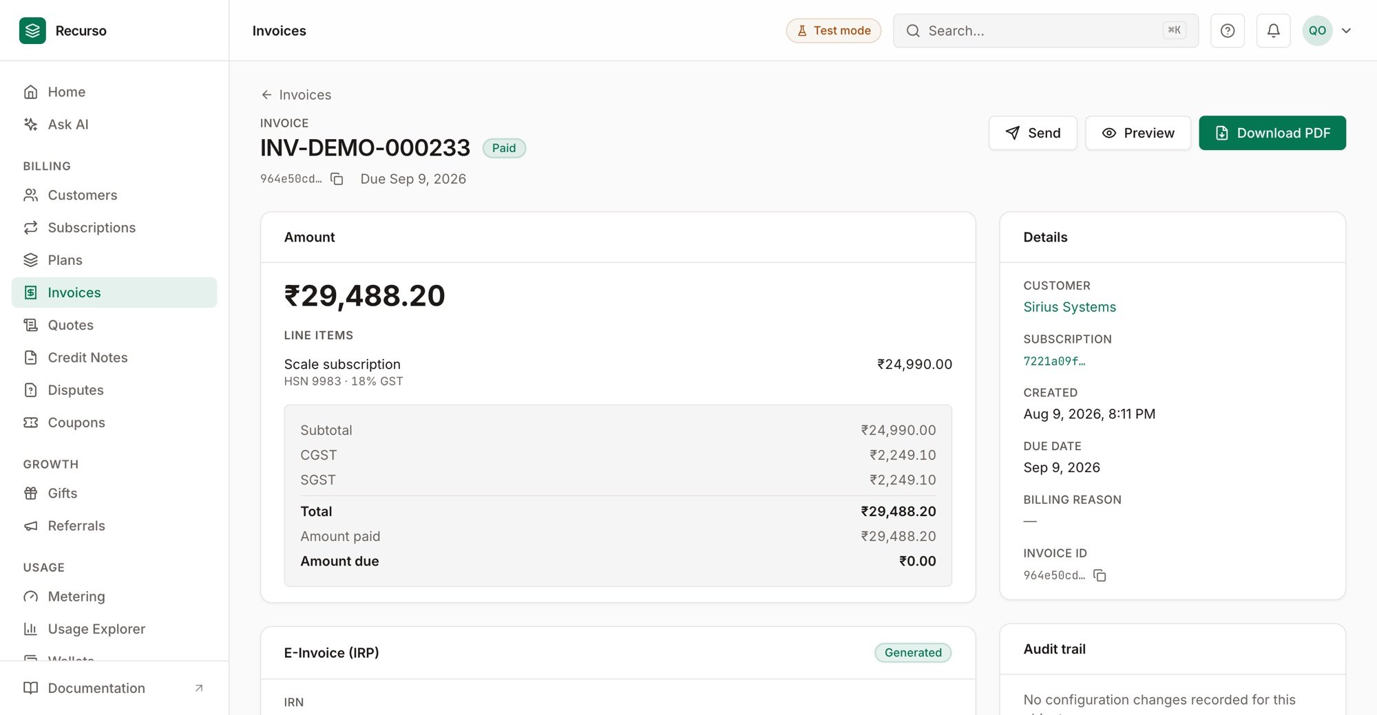Click the Coupons ticket icon

tap(30, 422)
